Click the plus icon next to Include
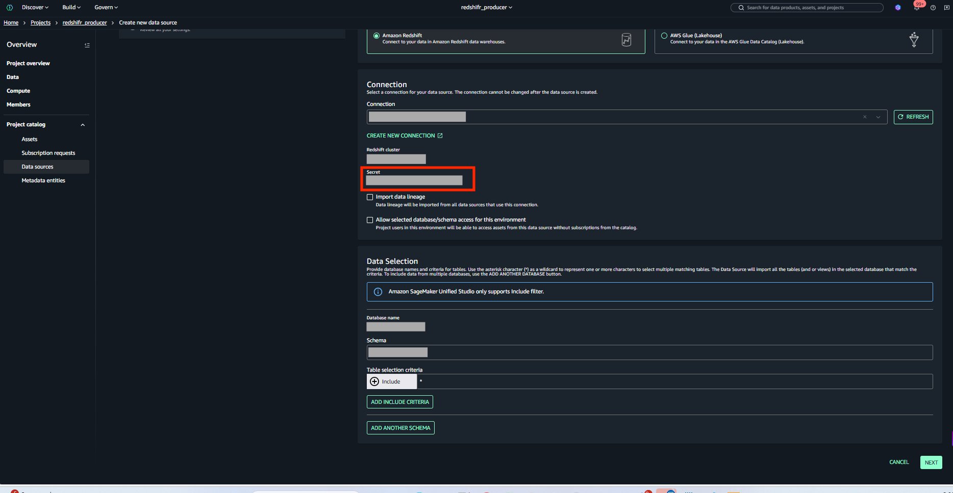This screenshot has height=493, width=953. [374, 381]
